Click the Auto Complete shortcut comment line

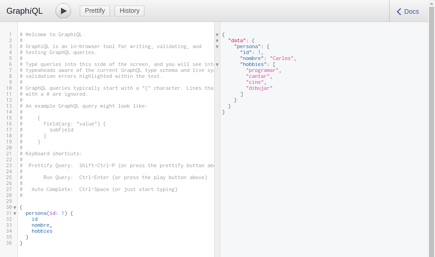(99, 189)
